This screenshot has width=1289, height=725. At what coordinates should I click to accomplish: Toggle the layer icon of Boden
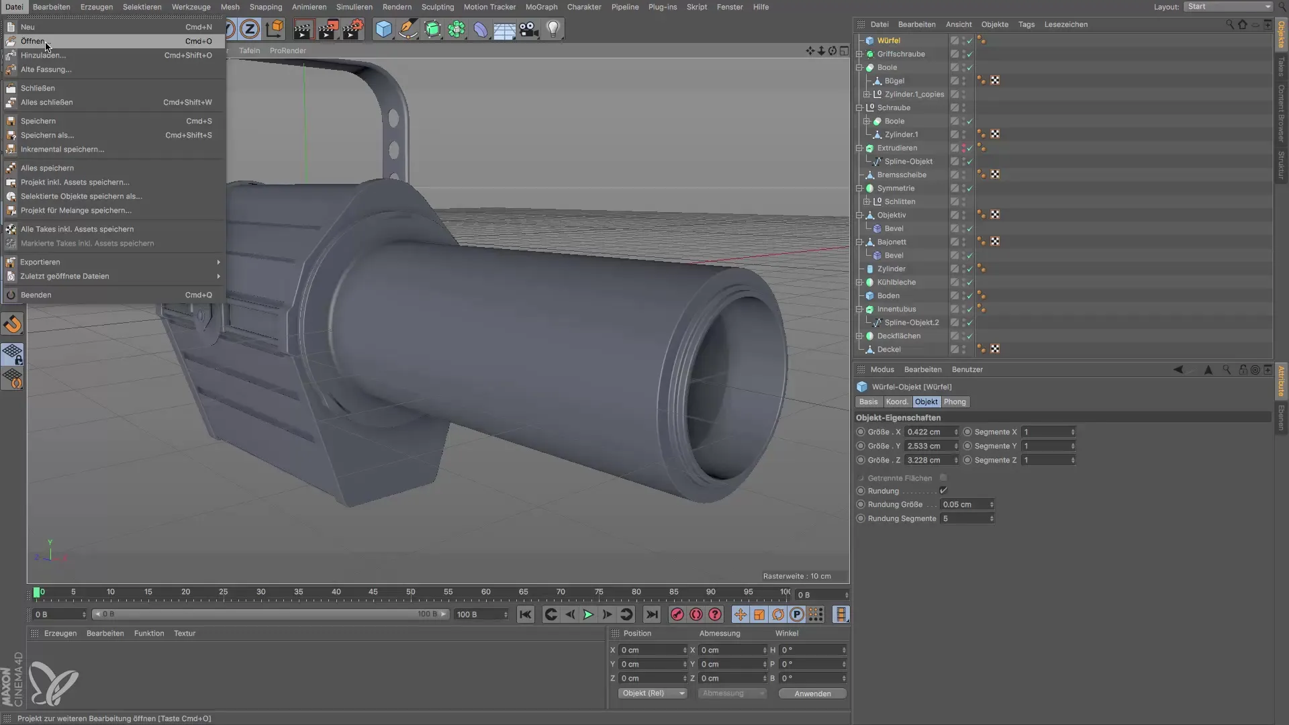pyautogui.click(x=954, y=295)
